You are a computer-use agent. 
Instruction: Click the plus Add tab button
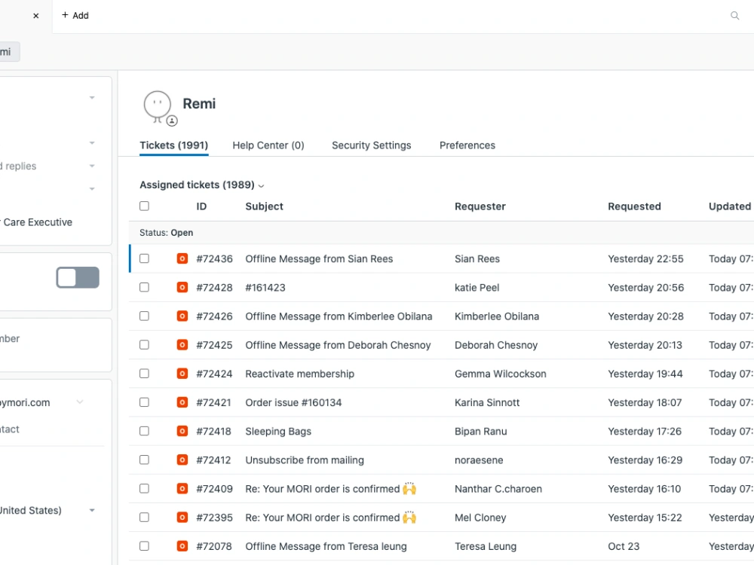(75, 15)
